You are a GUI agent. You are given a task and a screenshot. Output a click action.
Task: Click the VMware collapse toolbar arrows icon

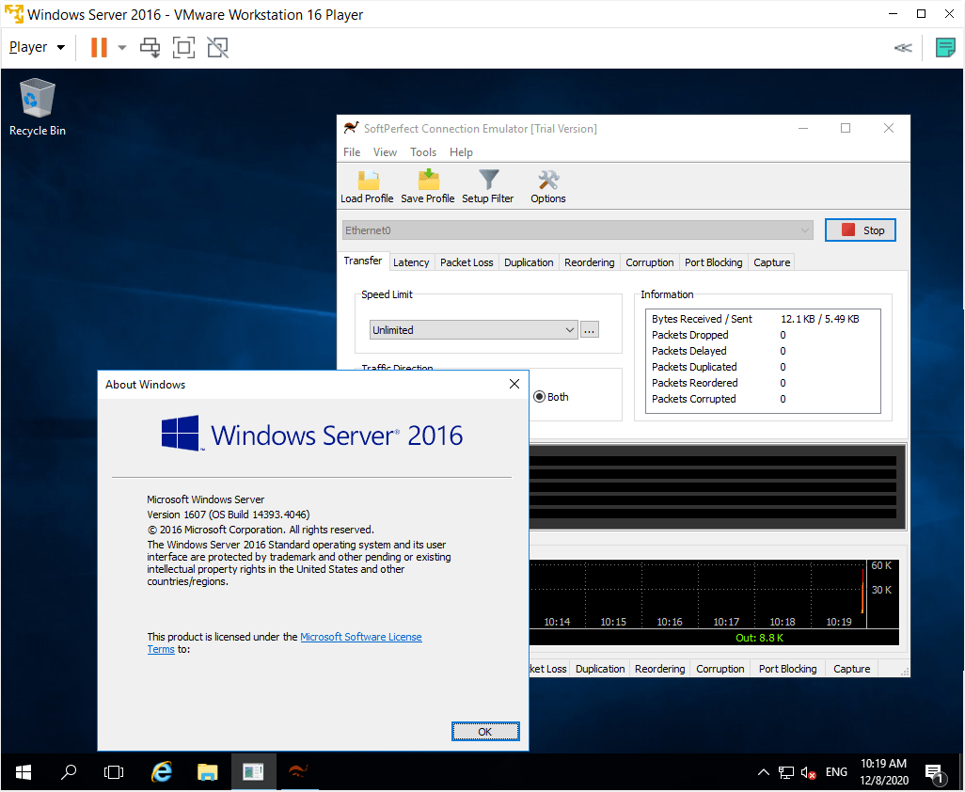(903, 47)
